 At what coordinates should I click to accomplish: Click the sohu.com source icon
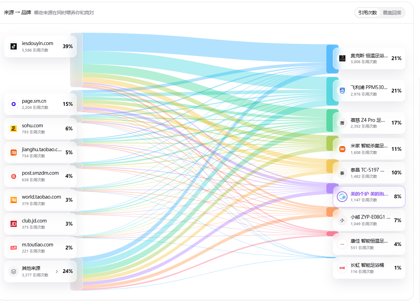(14, 129)
